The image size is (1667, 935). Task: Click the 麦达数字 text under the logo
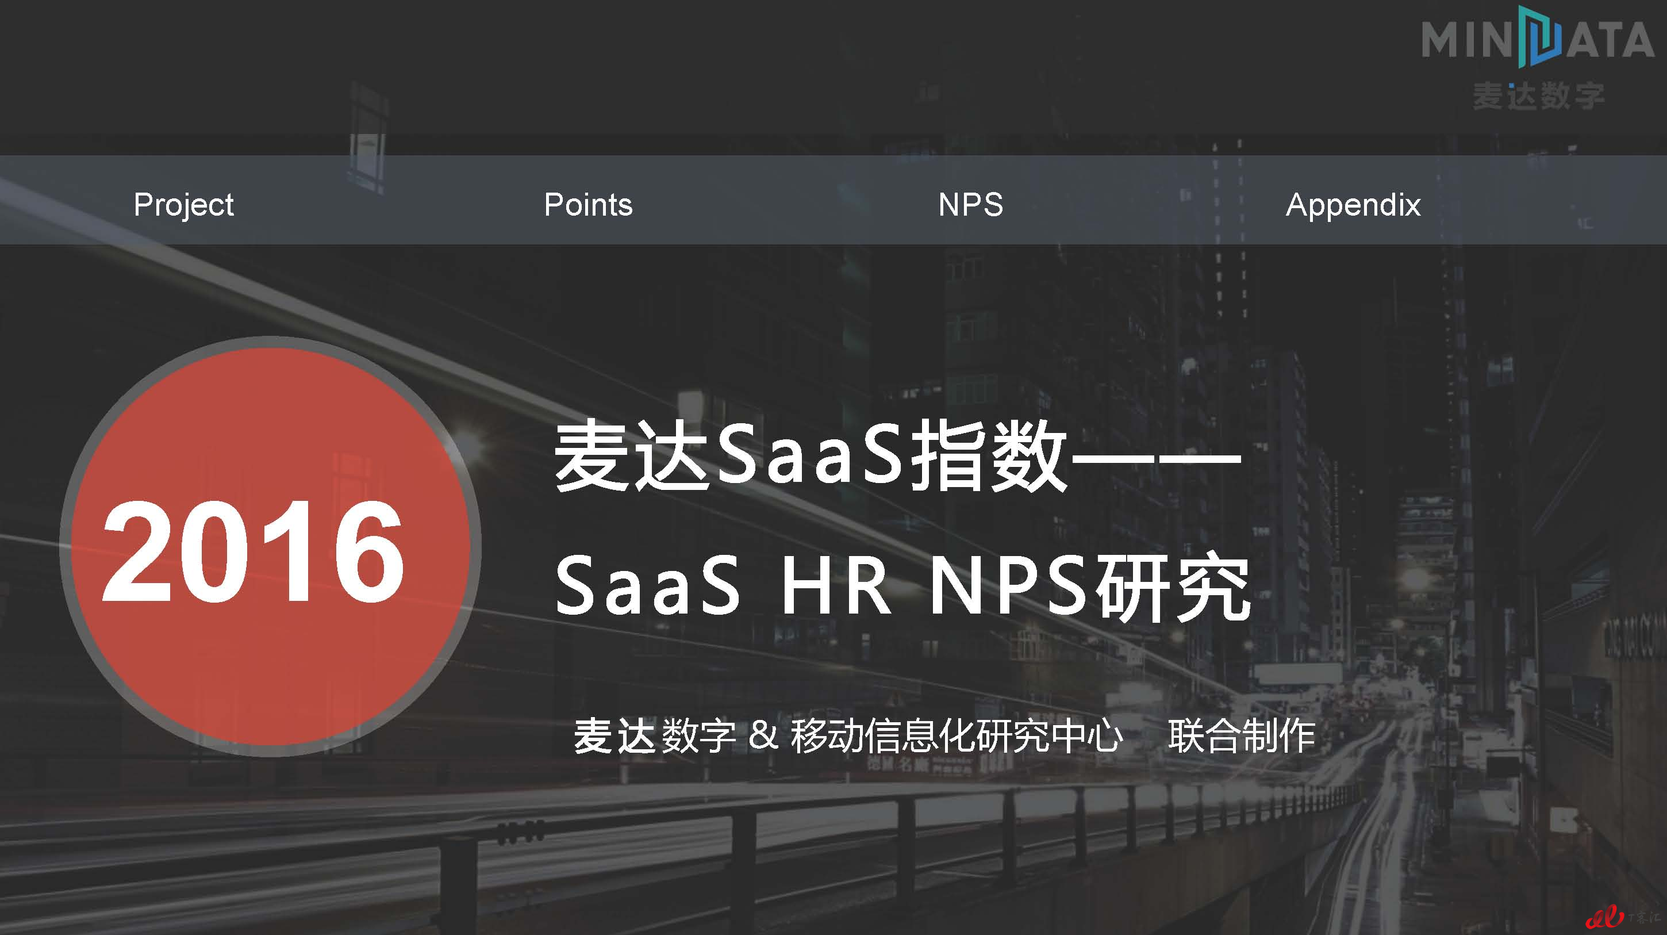pos(1539,97)
